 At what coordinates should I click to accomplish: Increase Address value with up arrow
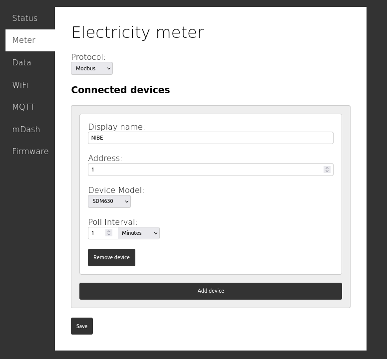pyautogui.click(x=327, y=168)
